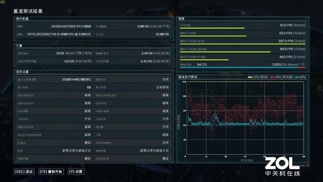Open the [P] 设置 settings button
Screen dimensions: 323x182
click(76, 171)
